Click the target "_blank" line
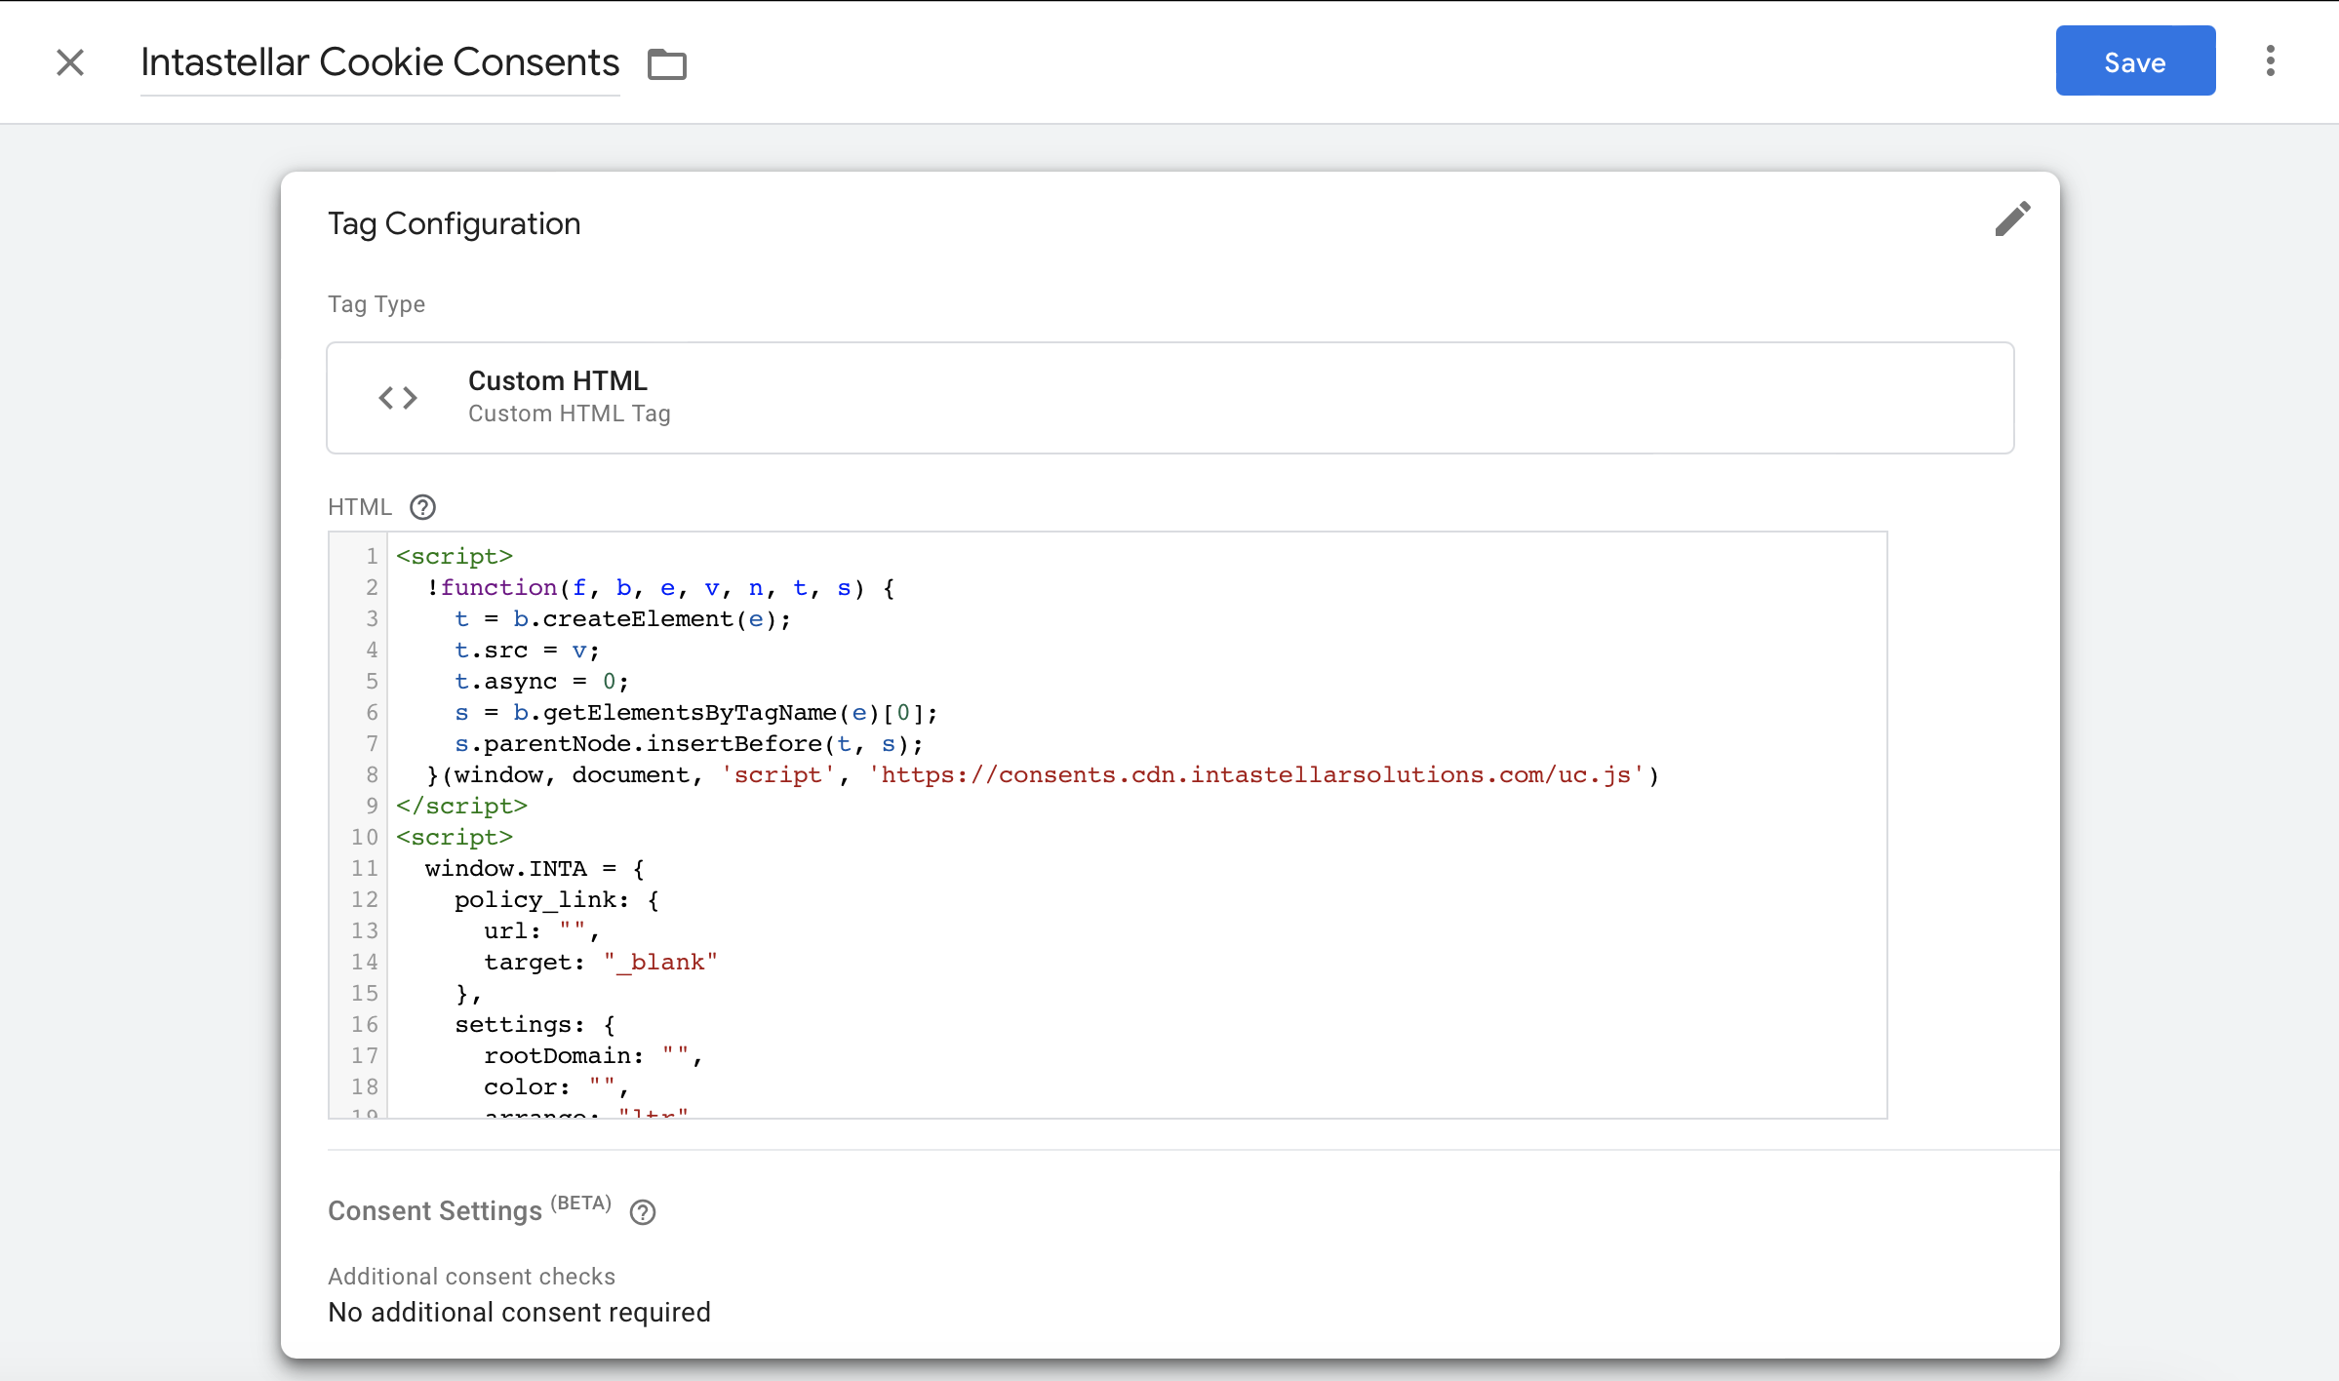Screen dimensions: 2339x1381 [x=601, y=962]
